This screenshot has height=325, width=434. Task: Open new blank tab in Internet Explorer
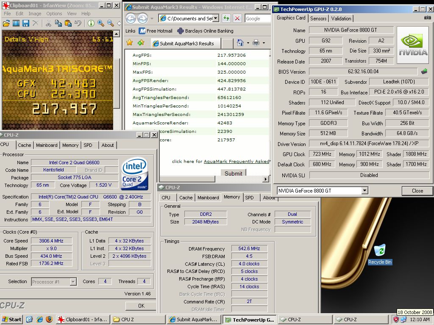click(228, 44)
